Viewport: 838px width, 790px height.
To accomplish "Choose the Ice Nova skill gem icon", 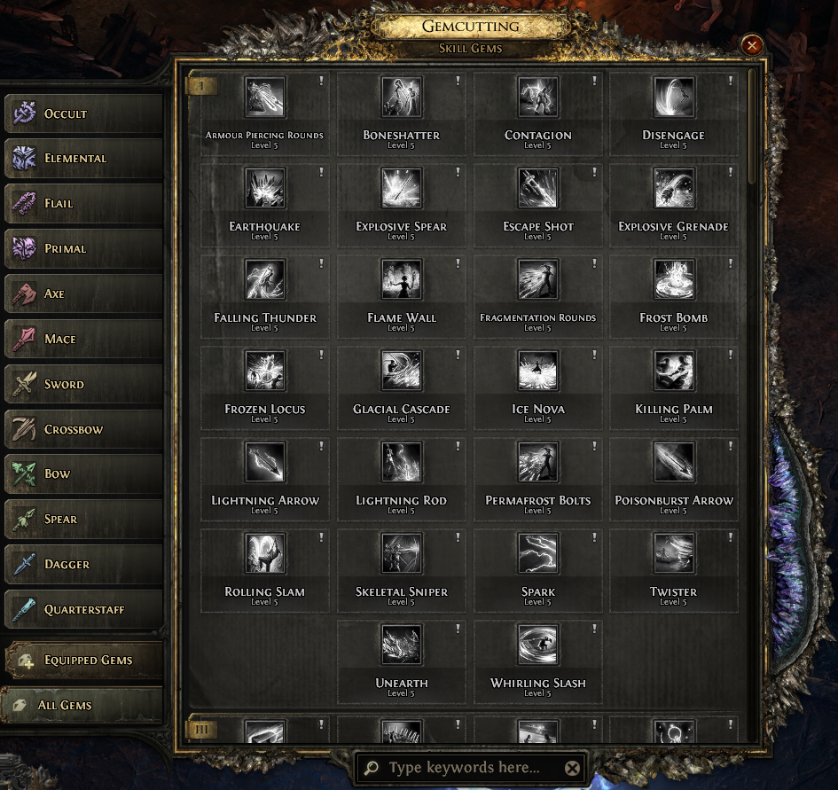I will [x=537, y=371].
